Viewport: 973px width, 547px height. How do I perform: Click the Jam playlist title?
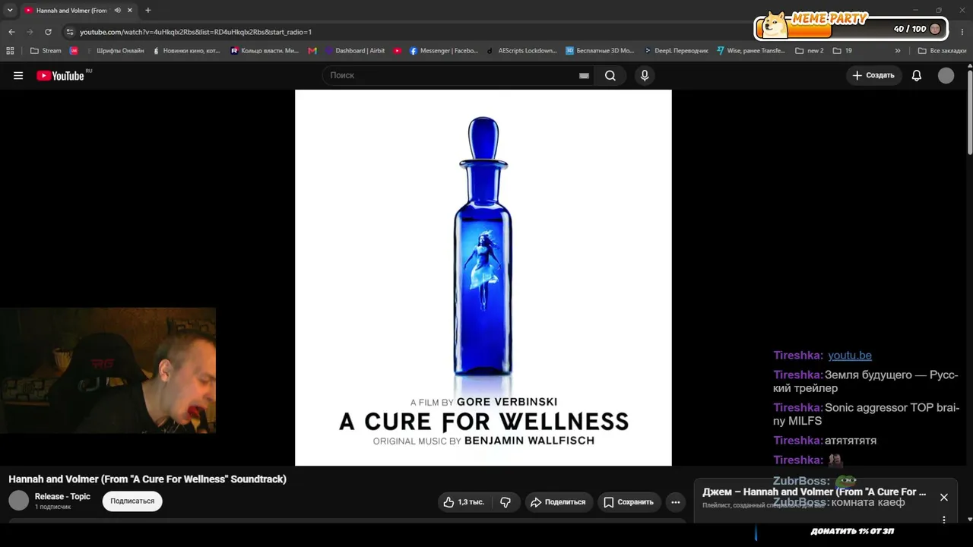coord(814,492)
